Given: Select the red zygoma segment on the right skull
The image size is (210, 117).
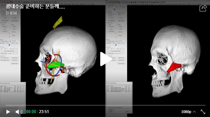Looking at the screenshot, I should (x=174, y=67).
